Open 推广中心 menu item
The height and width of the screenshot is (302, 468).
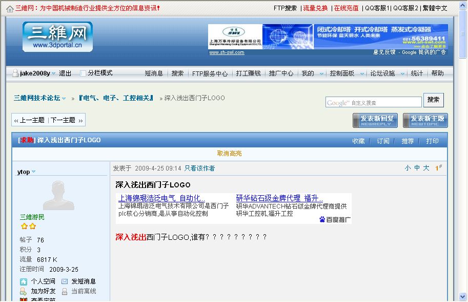tap(281, 73)
